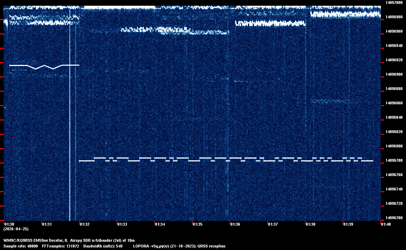Viewport: 406px width, 250px height.
Task: Click the 01:32 time axis label
Action: tap(85, 224)
